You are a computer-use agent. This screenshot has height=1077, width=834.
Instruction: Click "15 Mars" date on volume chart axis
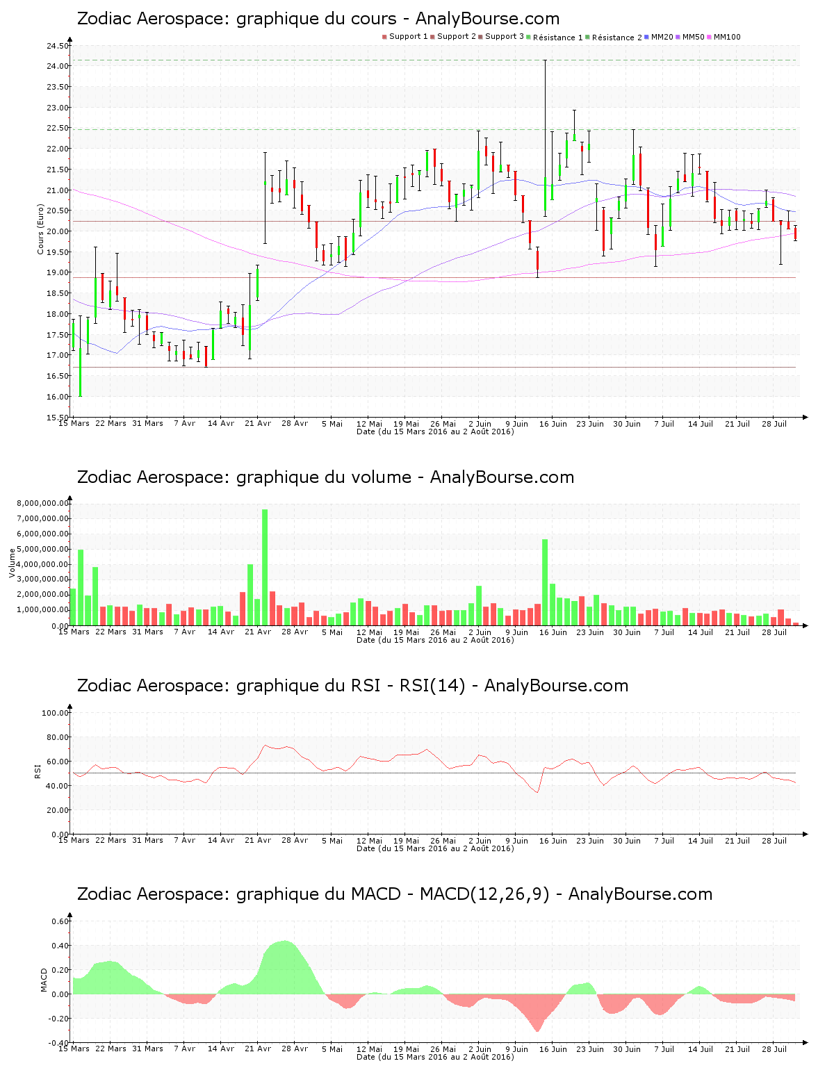pyautogui.click(x=74, y=632)
